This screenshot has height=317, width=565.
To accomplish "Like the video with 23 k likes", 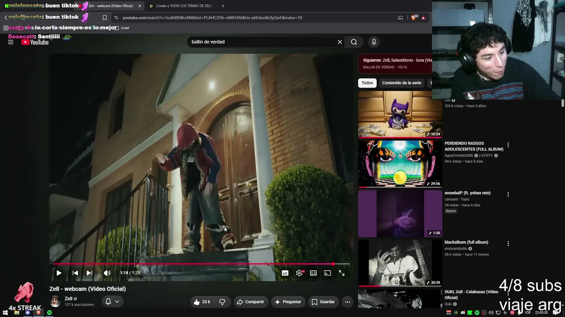I will [202, 302].
